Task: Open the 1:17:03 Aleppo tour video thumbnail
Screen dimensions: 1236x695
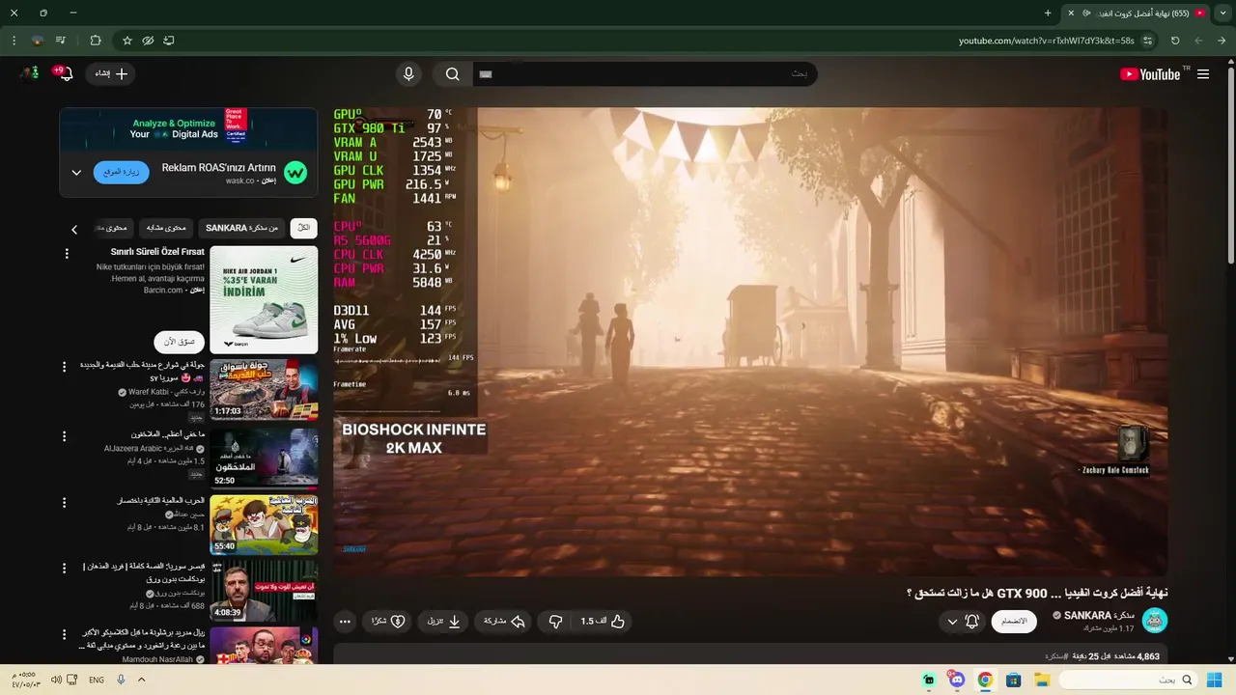Action: coord(264,390)
